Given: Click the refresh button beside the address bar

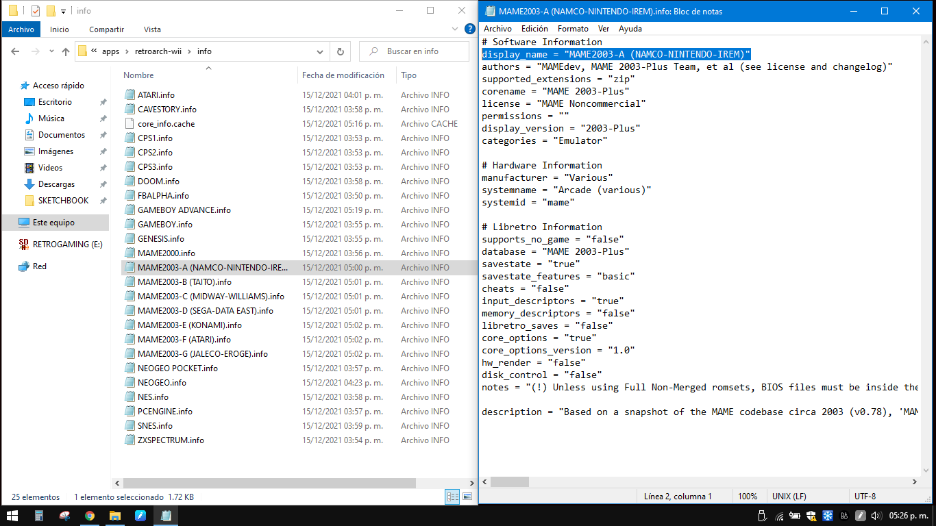Looking at the screenshot, I should point(340,51).
